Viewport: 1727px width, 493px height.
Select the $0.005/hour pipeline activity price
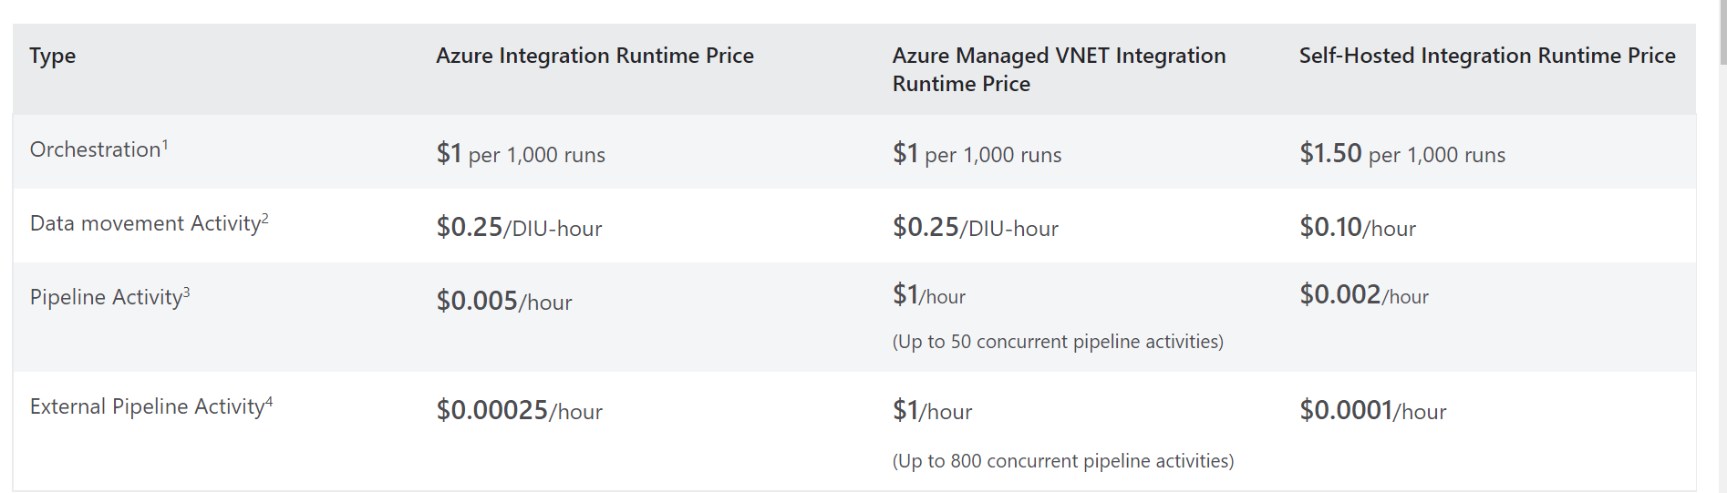(504, 301)
